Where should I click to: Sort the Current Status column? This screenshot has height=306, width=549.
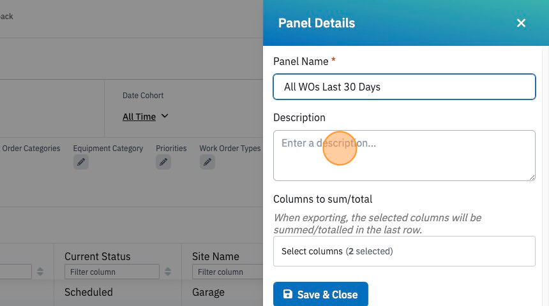pyautogui.click(x=168, y=272)
